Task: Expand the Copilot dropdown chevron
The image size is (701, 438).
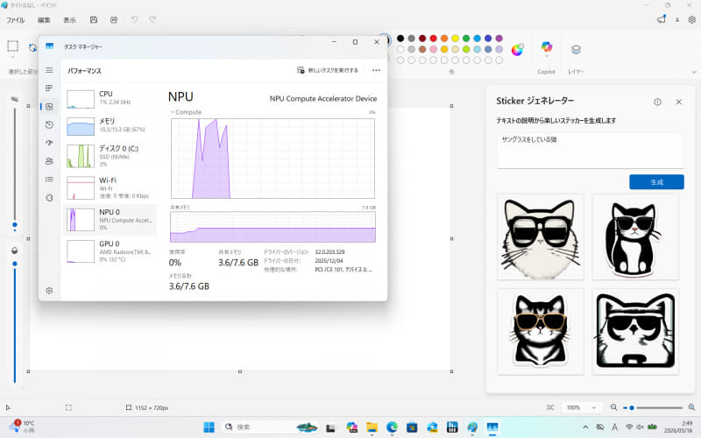Action: click(546, 57)
